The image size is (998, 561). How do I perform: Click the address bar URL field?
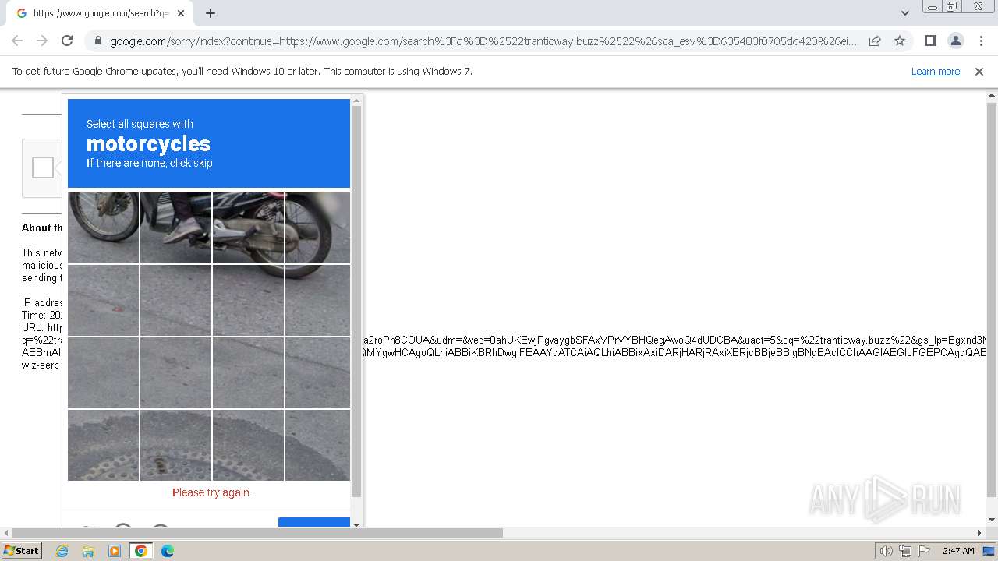coord(483,41)
